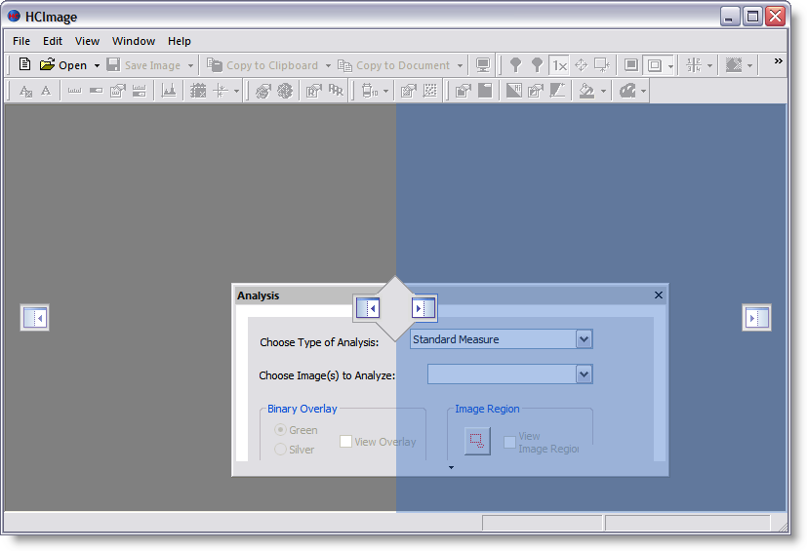Click the 1x zoom toolbar icon
The width and height of the screenshot is (807, 551).
(559, 65)
